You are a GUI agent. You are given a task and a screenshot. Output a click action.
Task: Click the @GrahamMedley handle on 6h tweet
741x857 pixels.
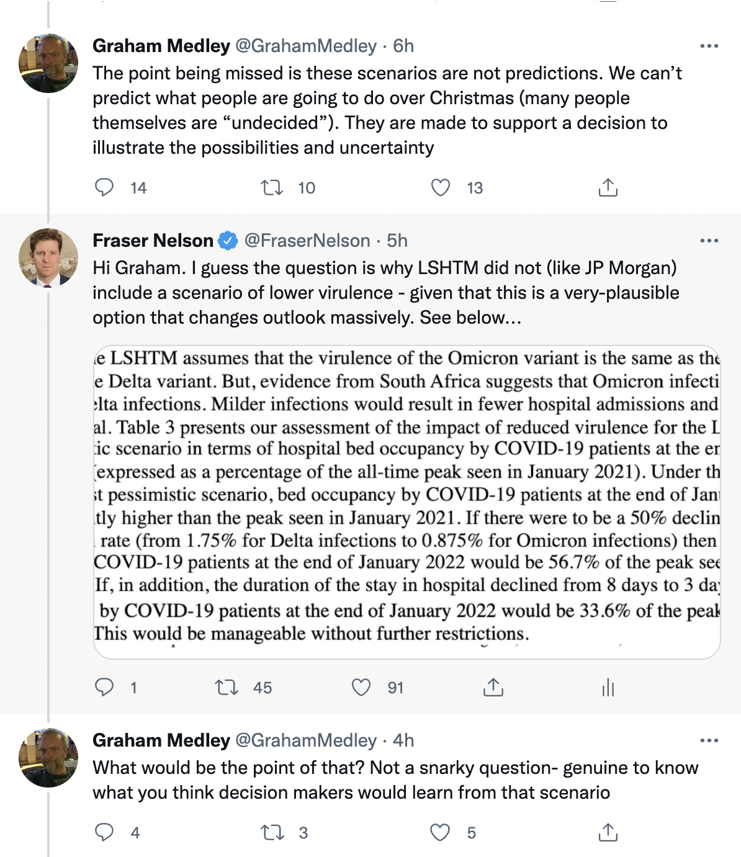pos(306,46)
